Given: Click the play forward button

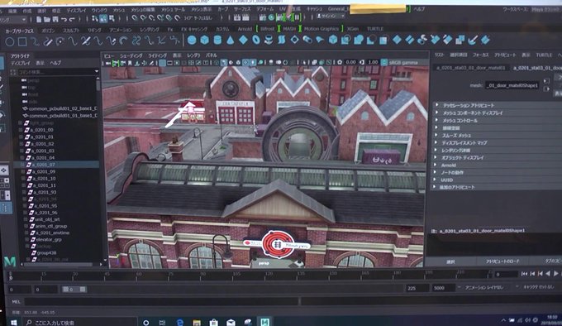Looking at the screenshot, I should click(555, 274).
